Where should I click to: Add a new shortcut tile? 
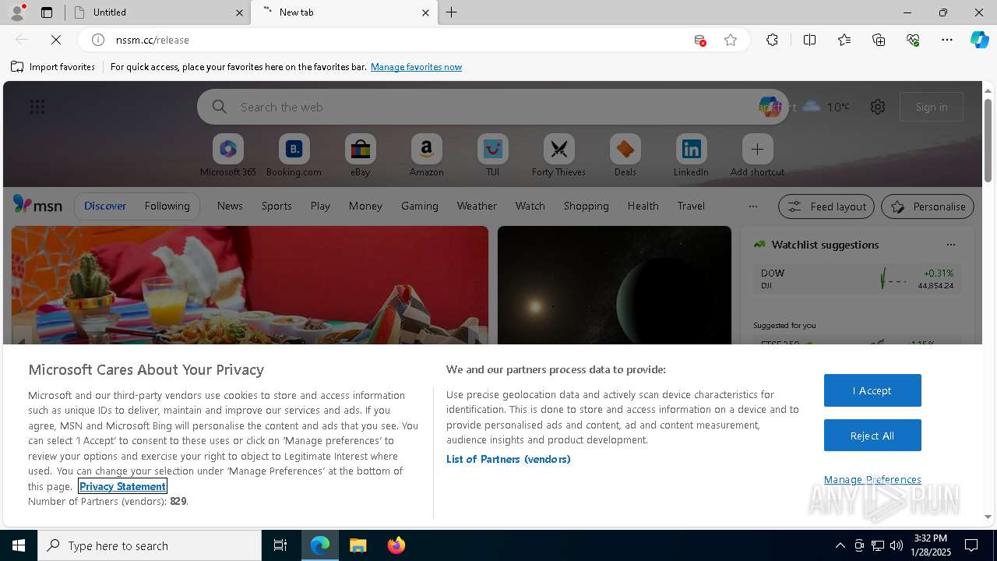click(x=757, y=156)
